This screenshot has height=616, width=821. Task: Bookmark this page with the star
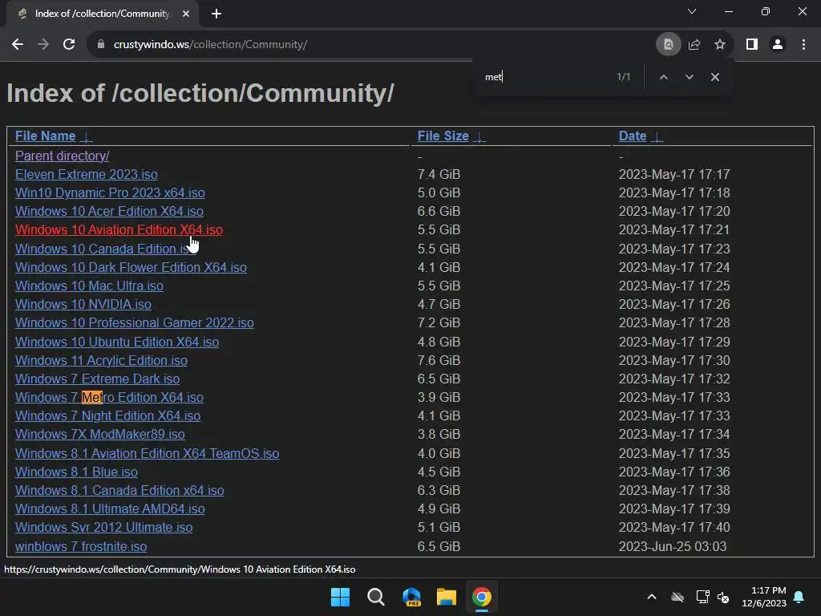[x=720, y=45]
